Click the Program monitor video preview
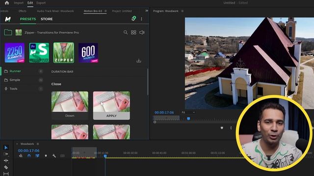 [x=249, y=63]
